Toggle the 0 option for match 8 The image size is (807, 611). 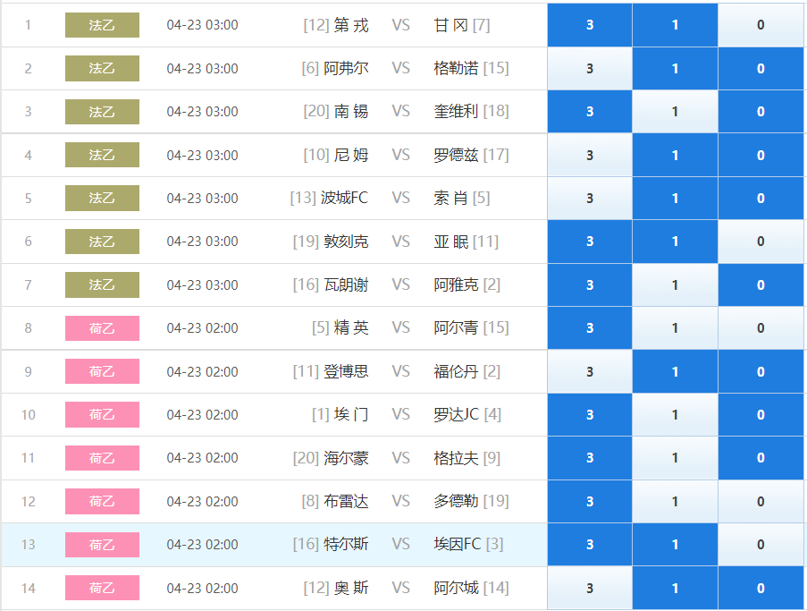click(761, 328)
